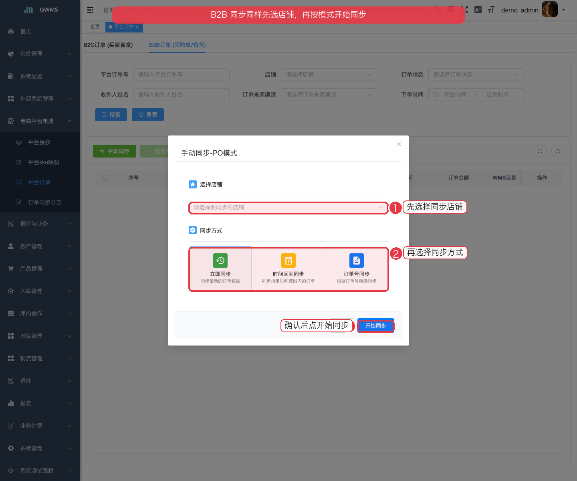Click the time range sync calendar icon
Image resolution: width=577 pixels, height=481 pixels.
[288, 261]
